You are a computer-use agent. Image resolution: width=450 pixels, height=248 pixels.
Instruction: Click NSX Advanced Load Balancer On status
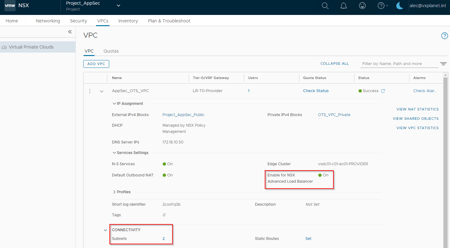coord(323,175)
